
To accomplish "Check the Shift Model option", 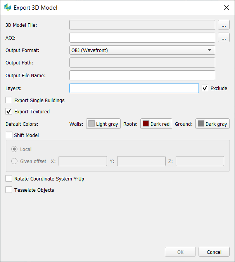I will 9,135.
